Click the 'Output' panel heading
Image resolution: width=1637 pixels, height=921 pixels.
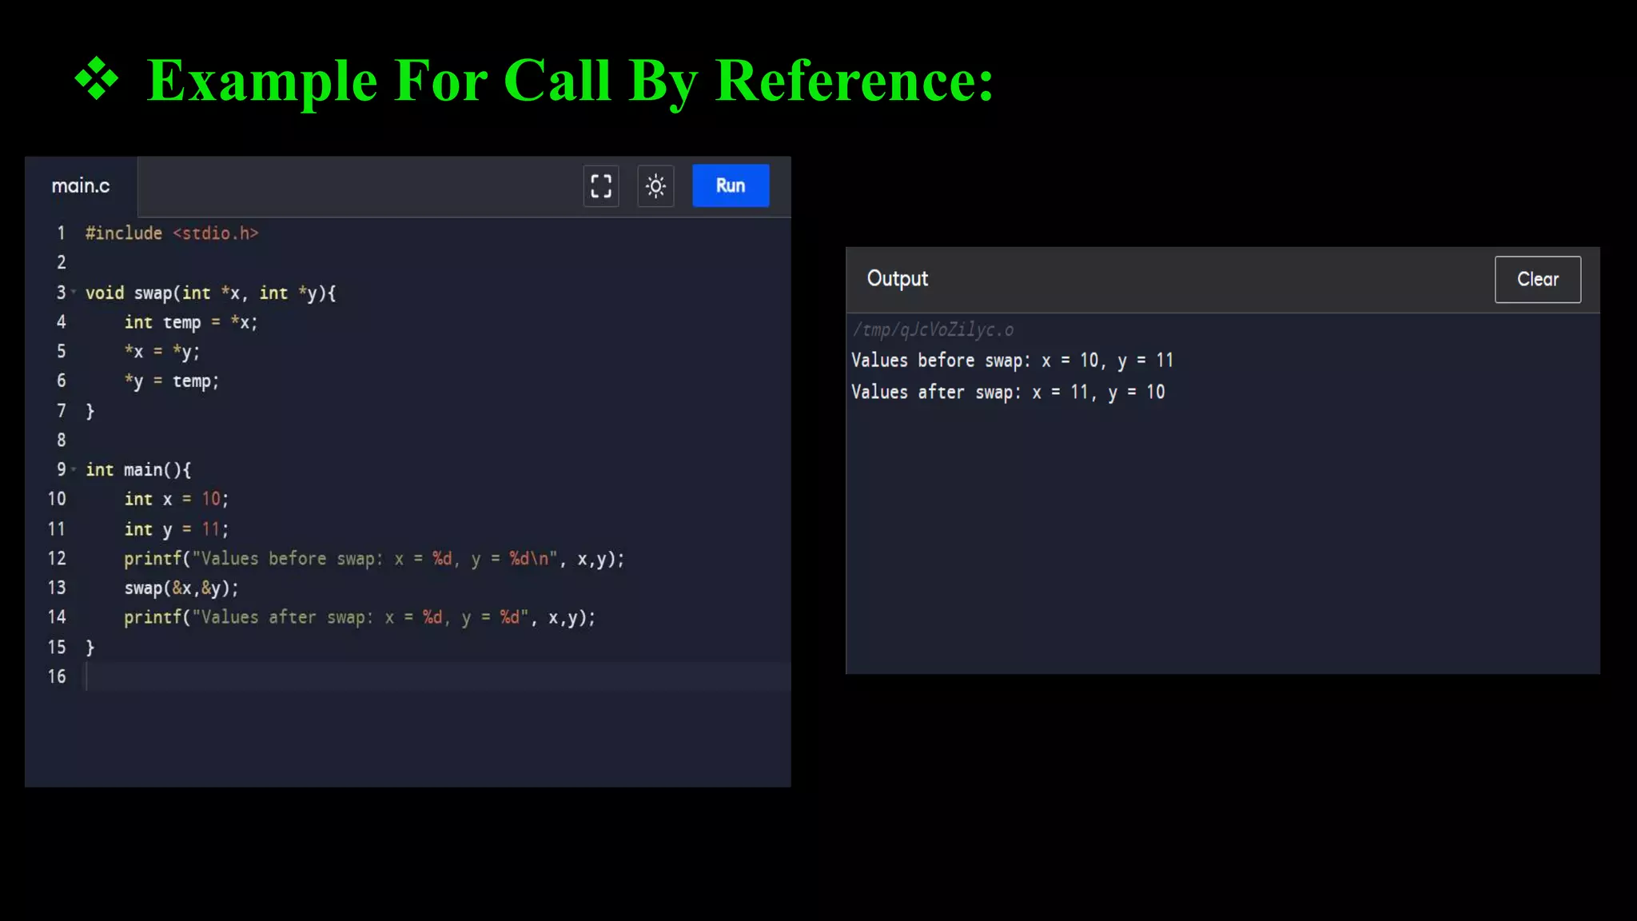tap(898, 278)
